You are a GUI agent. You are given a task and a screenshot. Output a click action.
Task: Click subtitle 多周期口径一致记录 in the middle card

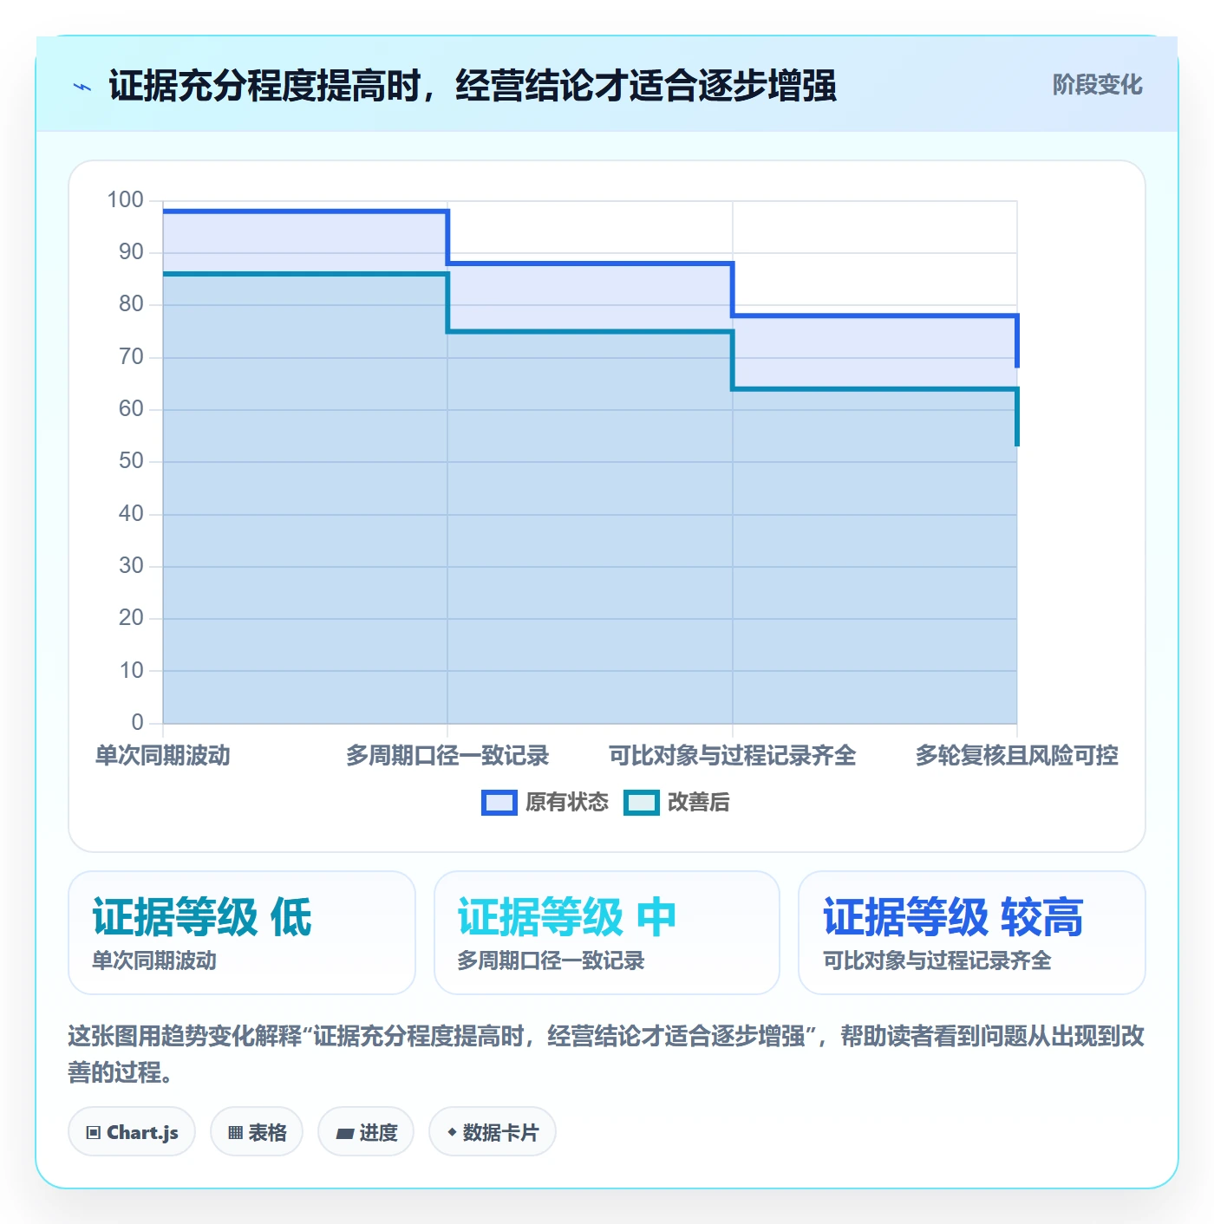(x=551, y=960)
